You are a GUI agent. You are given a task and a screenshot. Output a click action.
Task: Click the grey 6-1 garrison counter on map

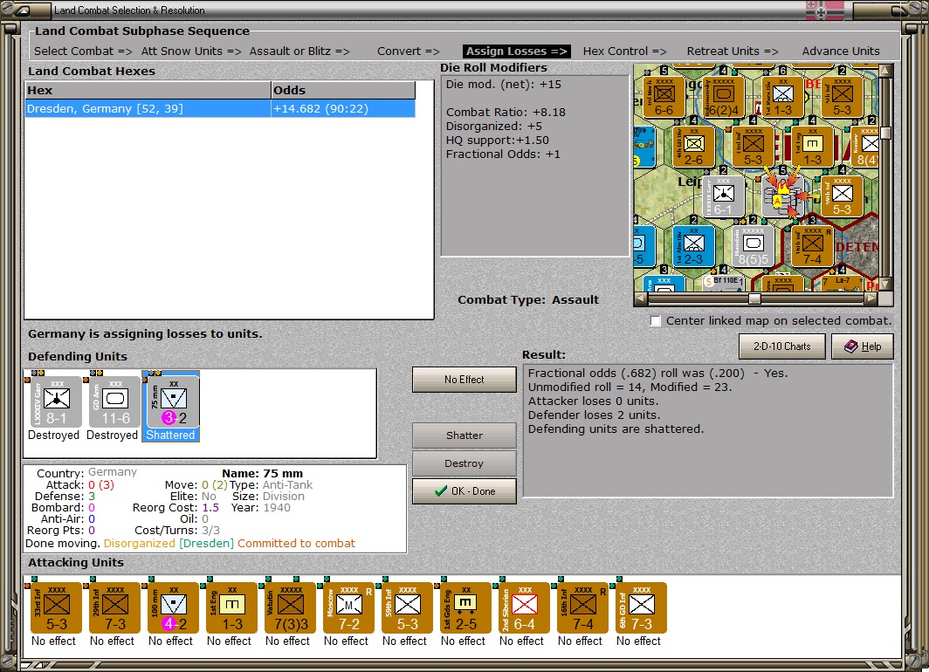(724, 196)
